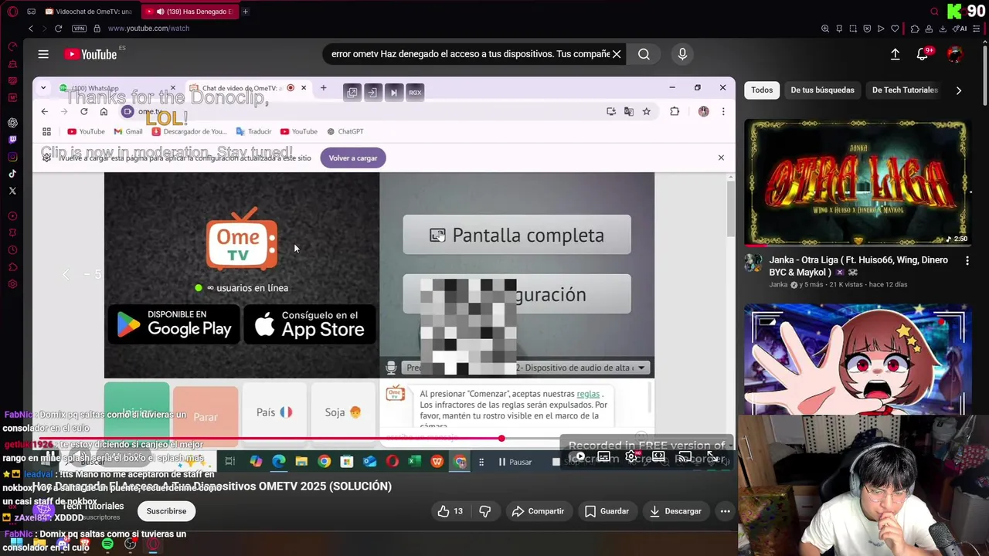Click the YouTube search magnifier button
989x556 pixels.
644,54
